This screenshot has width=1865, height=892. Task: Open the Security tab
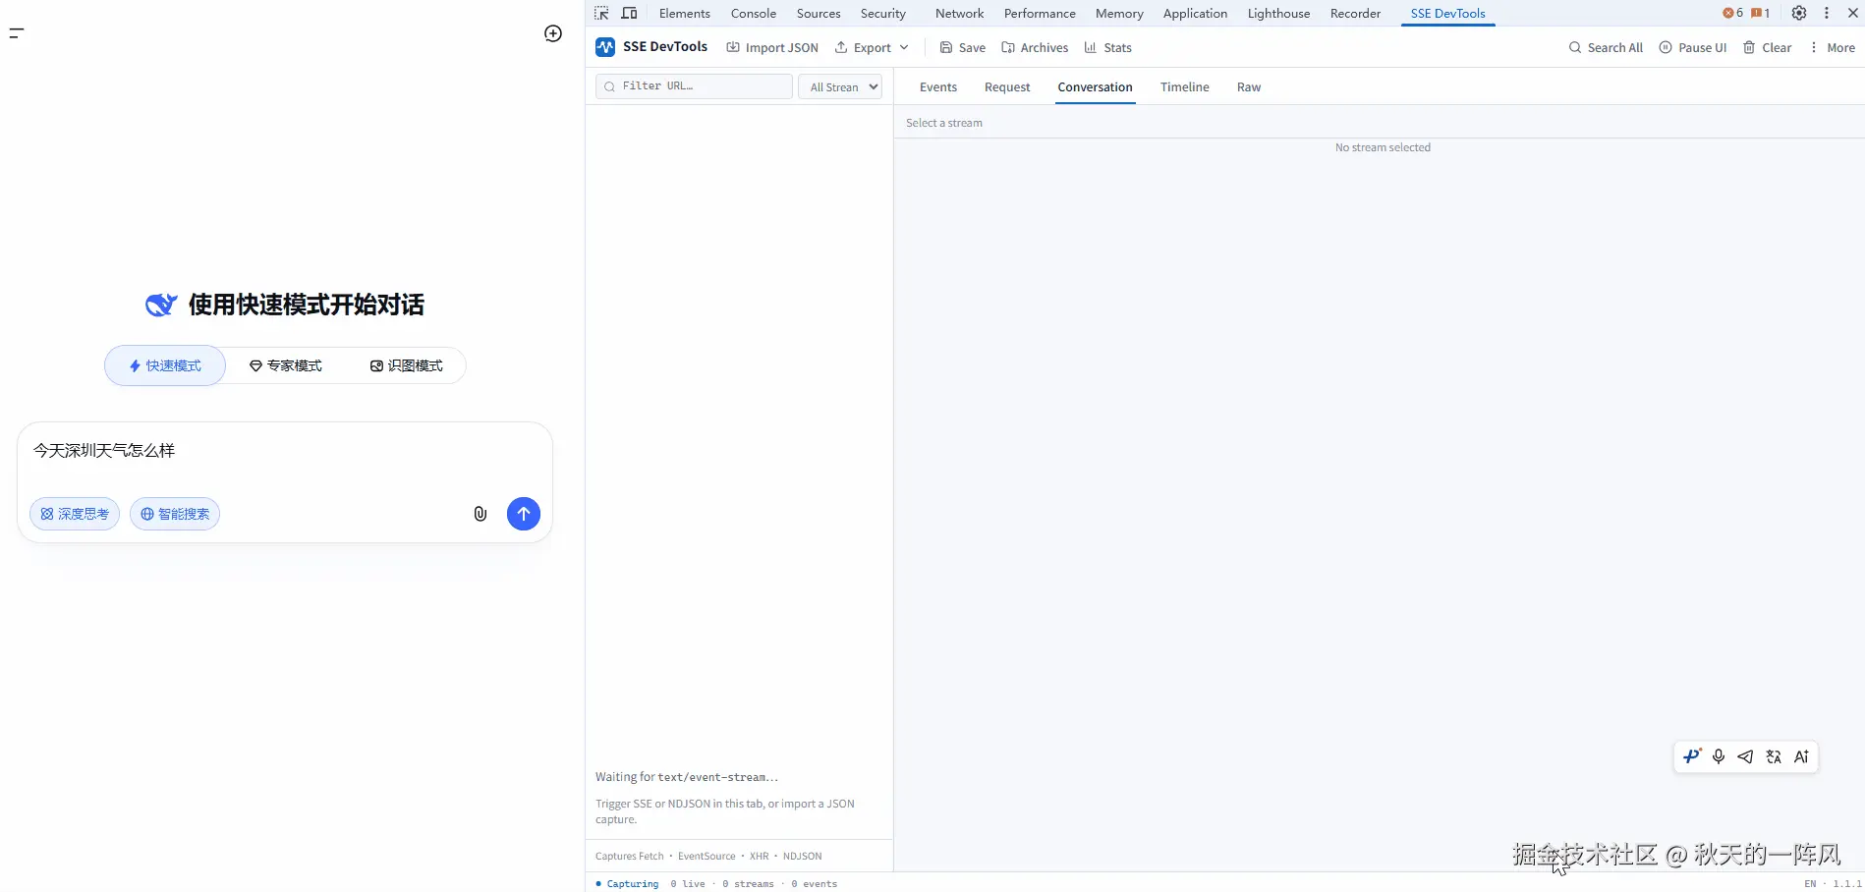(883, 13)
